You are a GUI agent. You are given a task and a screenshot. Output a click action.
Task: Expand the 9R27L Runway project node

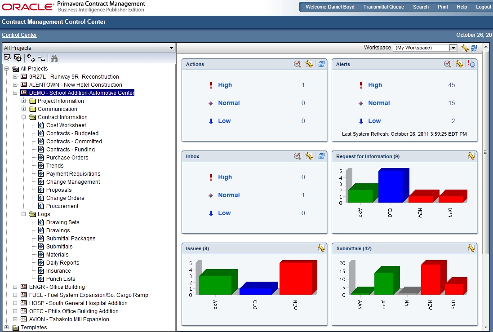coord(15,76)
